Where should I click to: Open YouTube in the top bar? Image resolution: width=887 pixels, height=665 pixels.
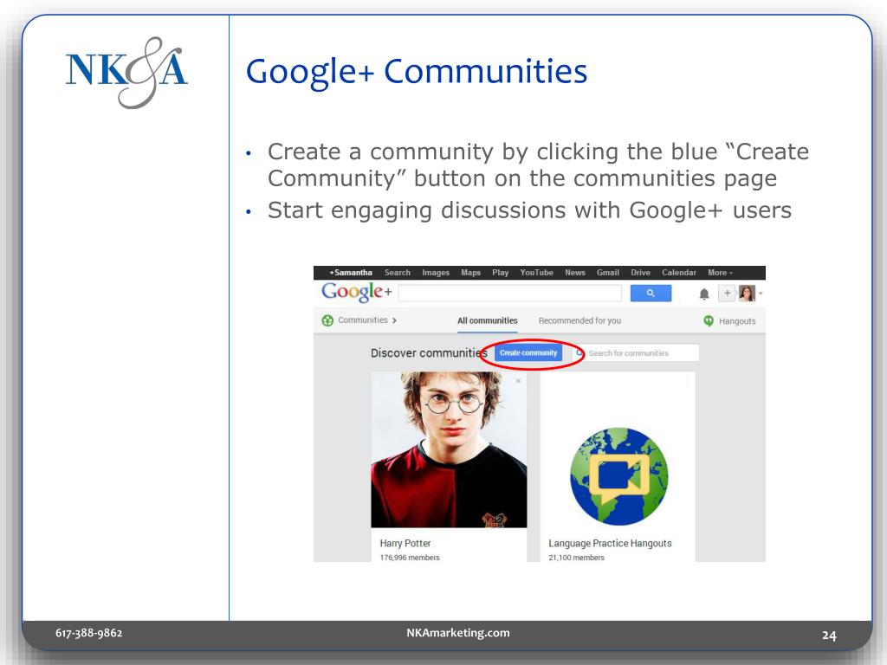(x=536, y=273)
